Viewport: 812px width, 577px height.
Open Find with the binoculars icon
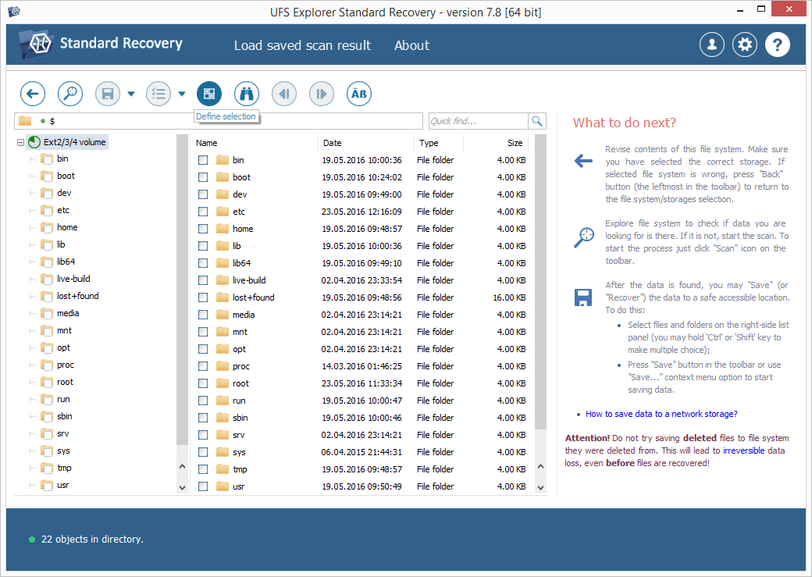click(x=247, y=94)
